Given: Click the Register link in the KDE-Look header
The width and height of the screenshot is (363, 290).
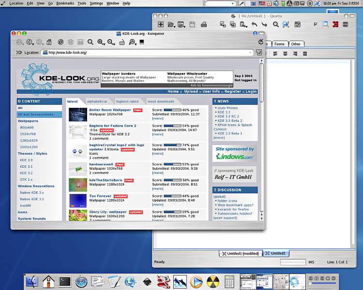Looking at the screenshot, I should click(233, 91).
